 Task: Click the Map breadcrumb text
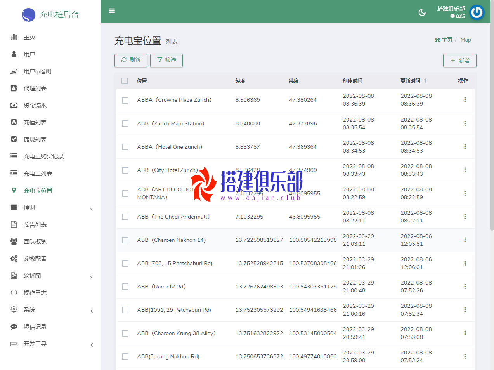[466, 40]
